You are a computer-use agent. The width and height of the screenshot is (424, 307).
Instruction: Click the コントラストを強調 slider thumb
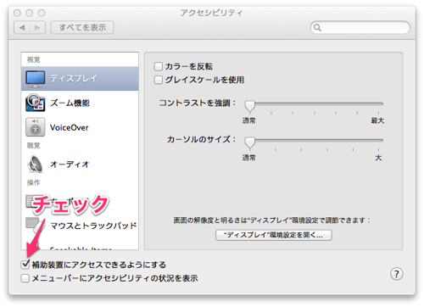coord(250,106)
